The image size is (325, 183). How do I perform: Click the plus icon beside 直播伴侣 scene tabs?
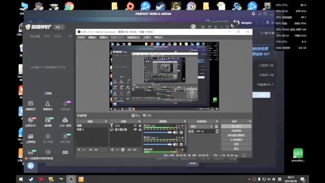70,36
